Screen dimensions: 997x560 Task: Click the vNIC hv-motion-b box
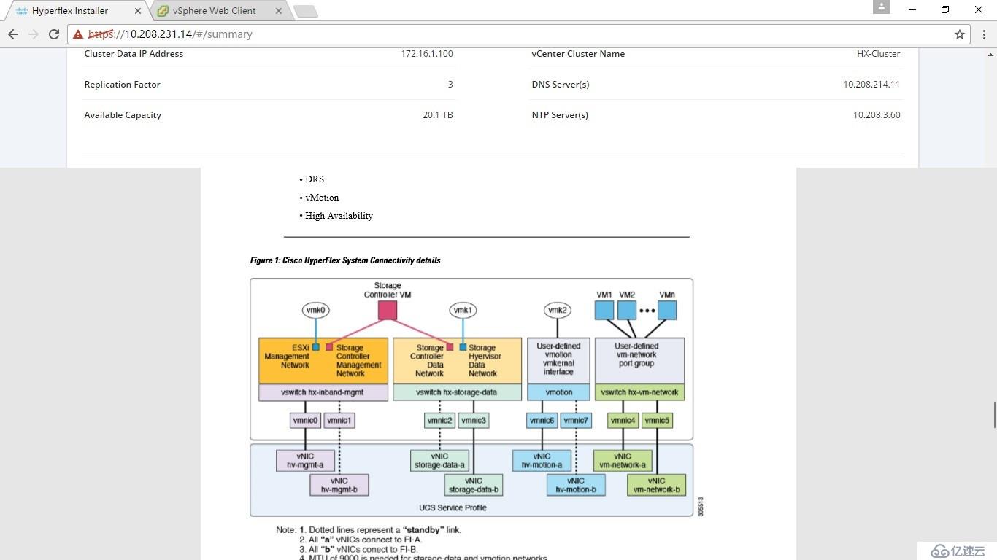tap(576, 485)
